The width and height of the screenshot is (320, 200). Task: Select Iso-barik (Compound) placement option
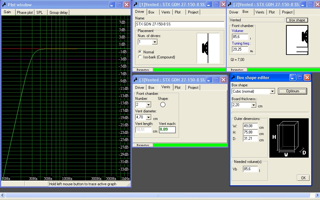click(x=140, y=57)
